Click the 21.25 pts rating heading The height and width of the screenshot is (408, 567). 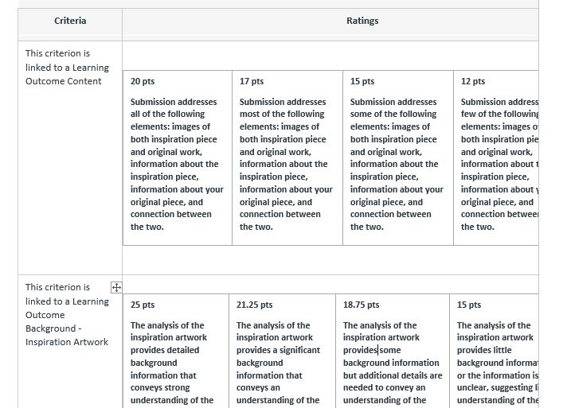pos(254,305)
